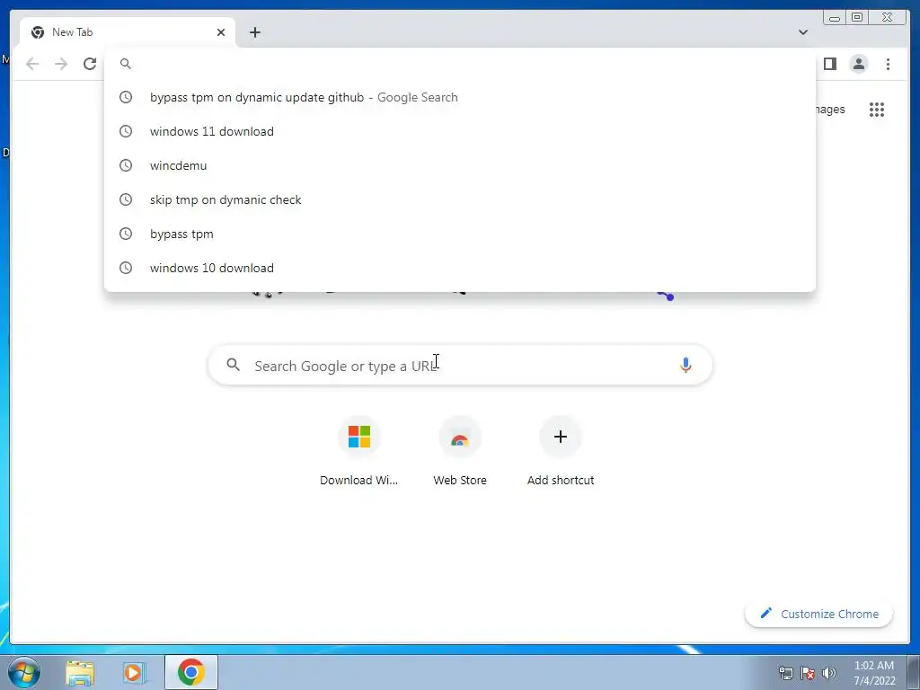The image size is (920, 690).
Task: Click the browser back arrow
Action: tap(32, 64)
